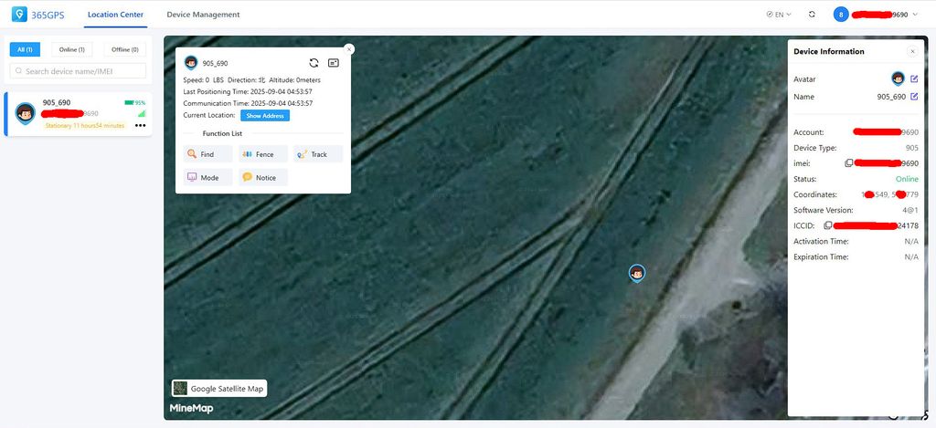Click Expiration Time N/A value
Screen dimensions: 936x428
click(911, 257)
